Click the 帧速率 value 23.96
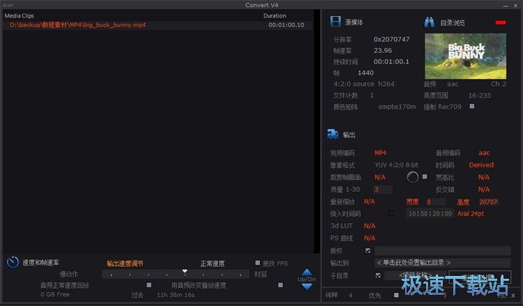523x306 pixels. click(x=383, y=50)
